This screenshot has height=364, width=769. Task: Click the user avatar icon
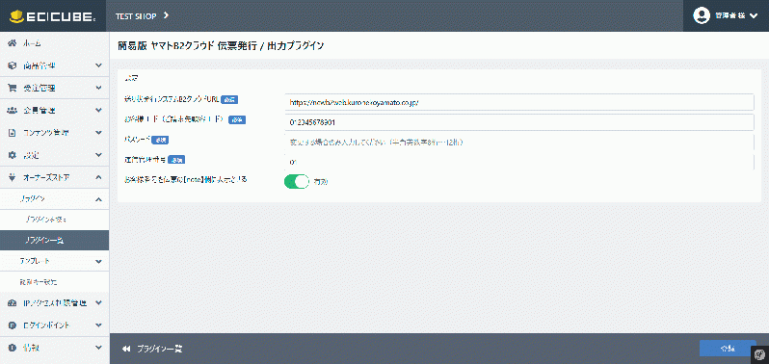(x=702, y=15)
